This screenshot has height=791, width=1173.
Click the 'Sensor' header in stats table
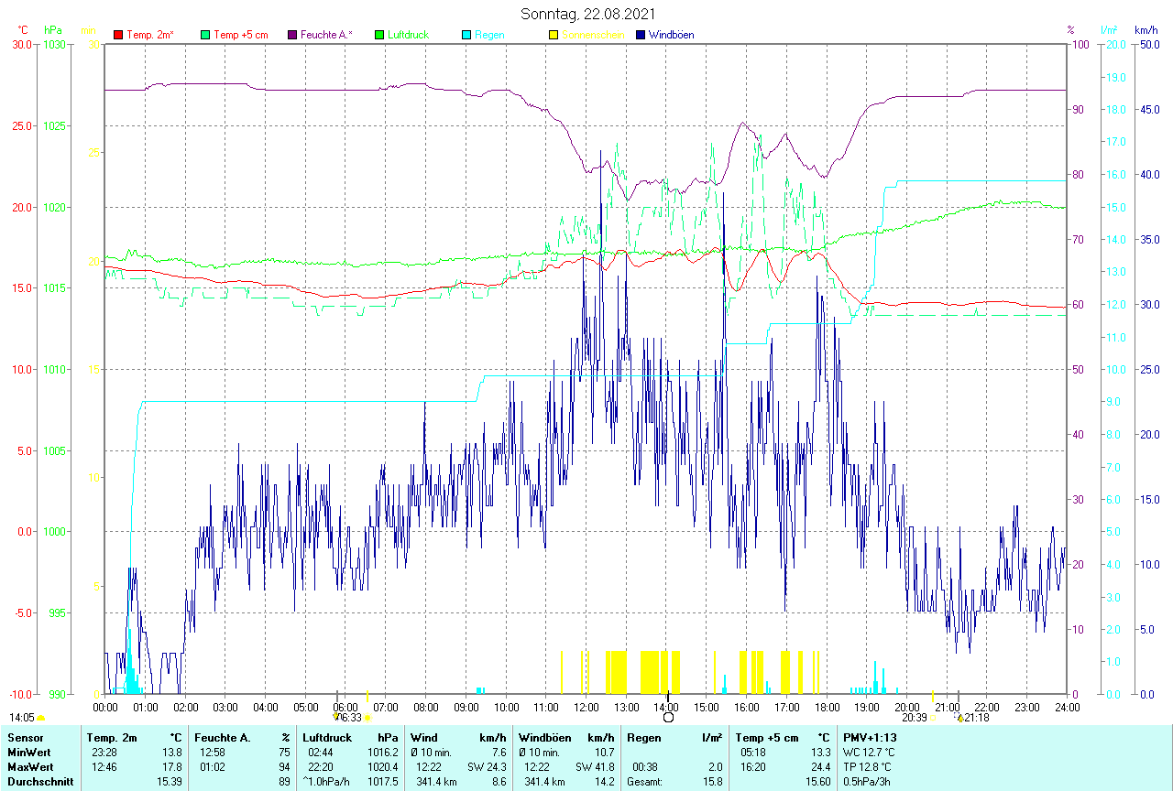coord(24,737)
